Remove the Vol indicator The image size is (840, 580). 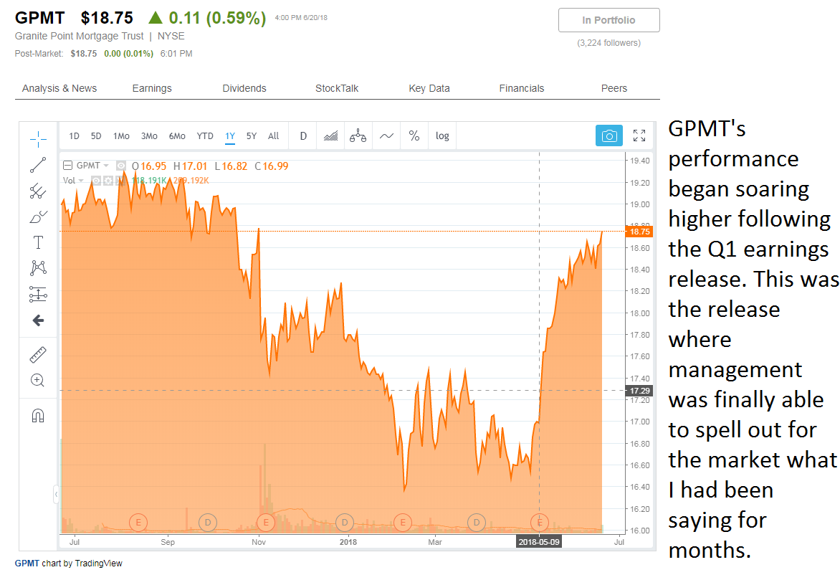point(120,181)
